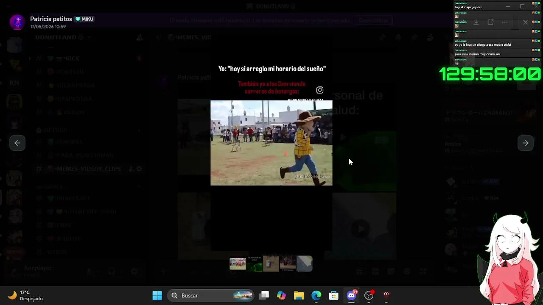Launch Copilot from the taskbar
This screenshot has height=305, width=543.
click(282, 296)
